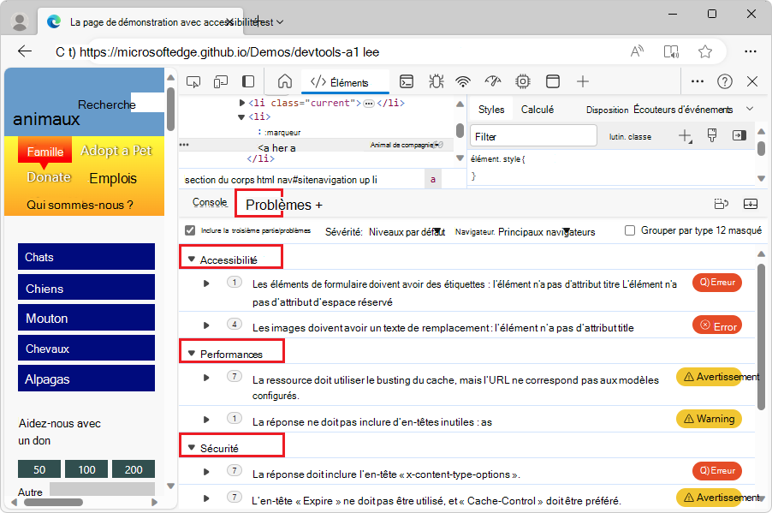Screen dimensions: 772x513
Task: Enable Grouper par type checkbox
Action: [x=630, y=230]
